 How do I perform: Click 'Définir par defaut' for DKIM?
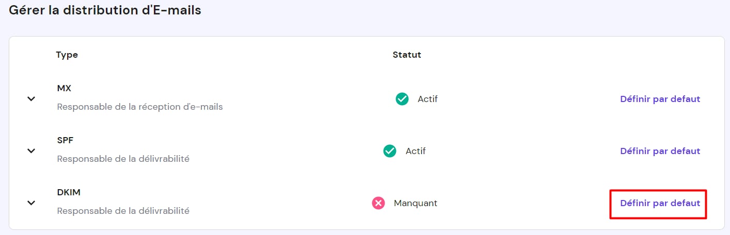pos(660,203)
